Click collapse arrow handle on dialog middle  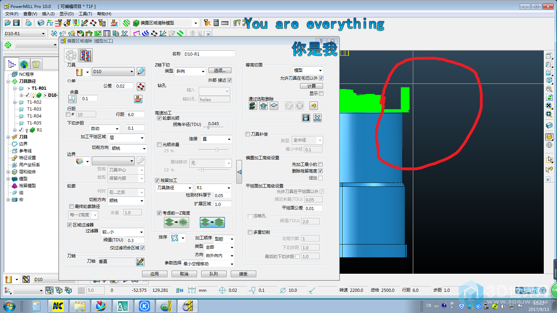pyautogui.click(x=239, y=172)
